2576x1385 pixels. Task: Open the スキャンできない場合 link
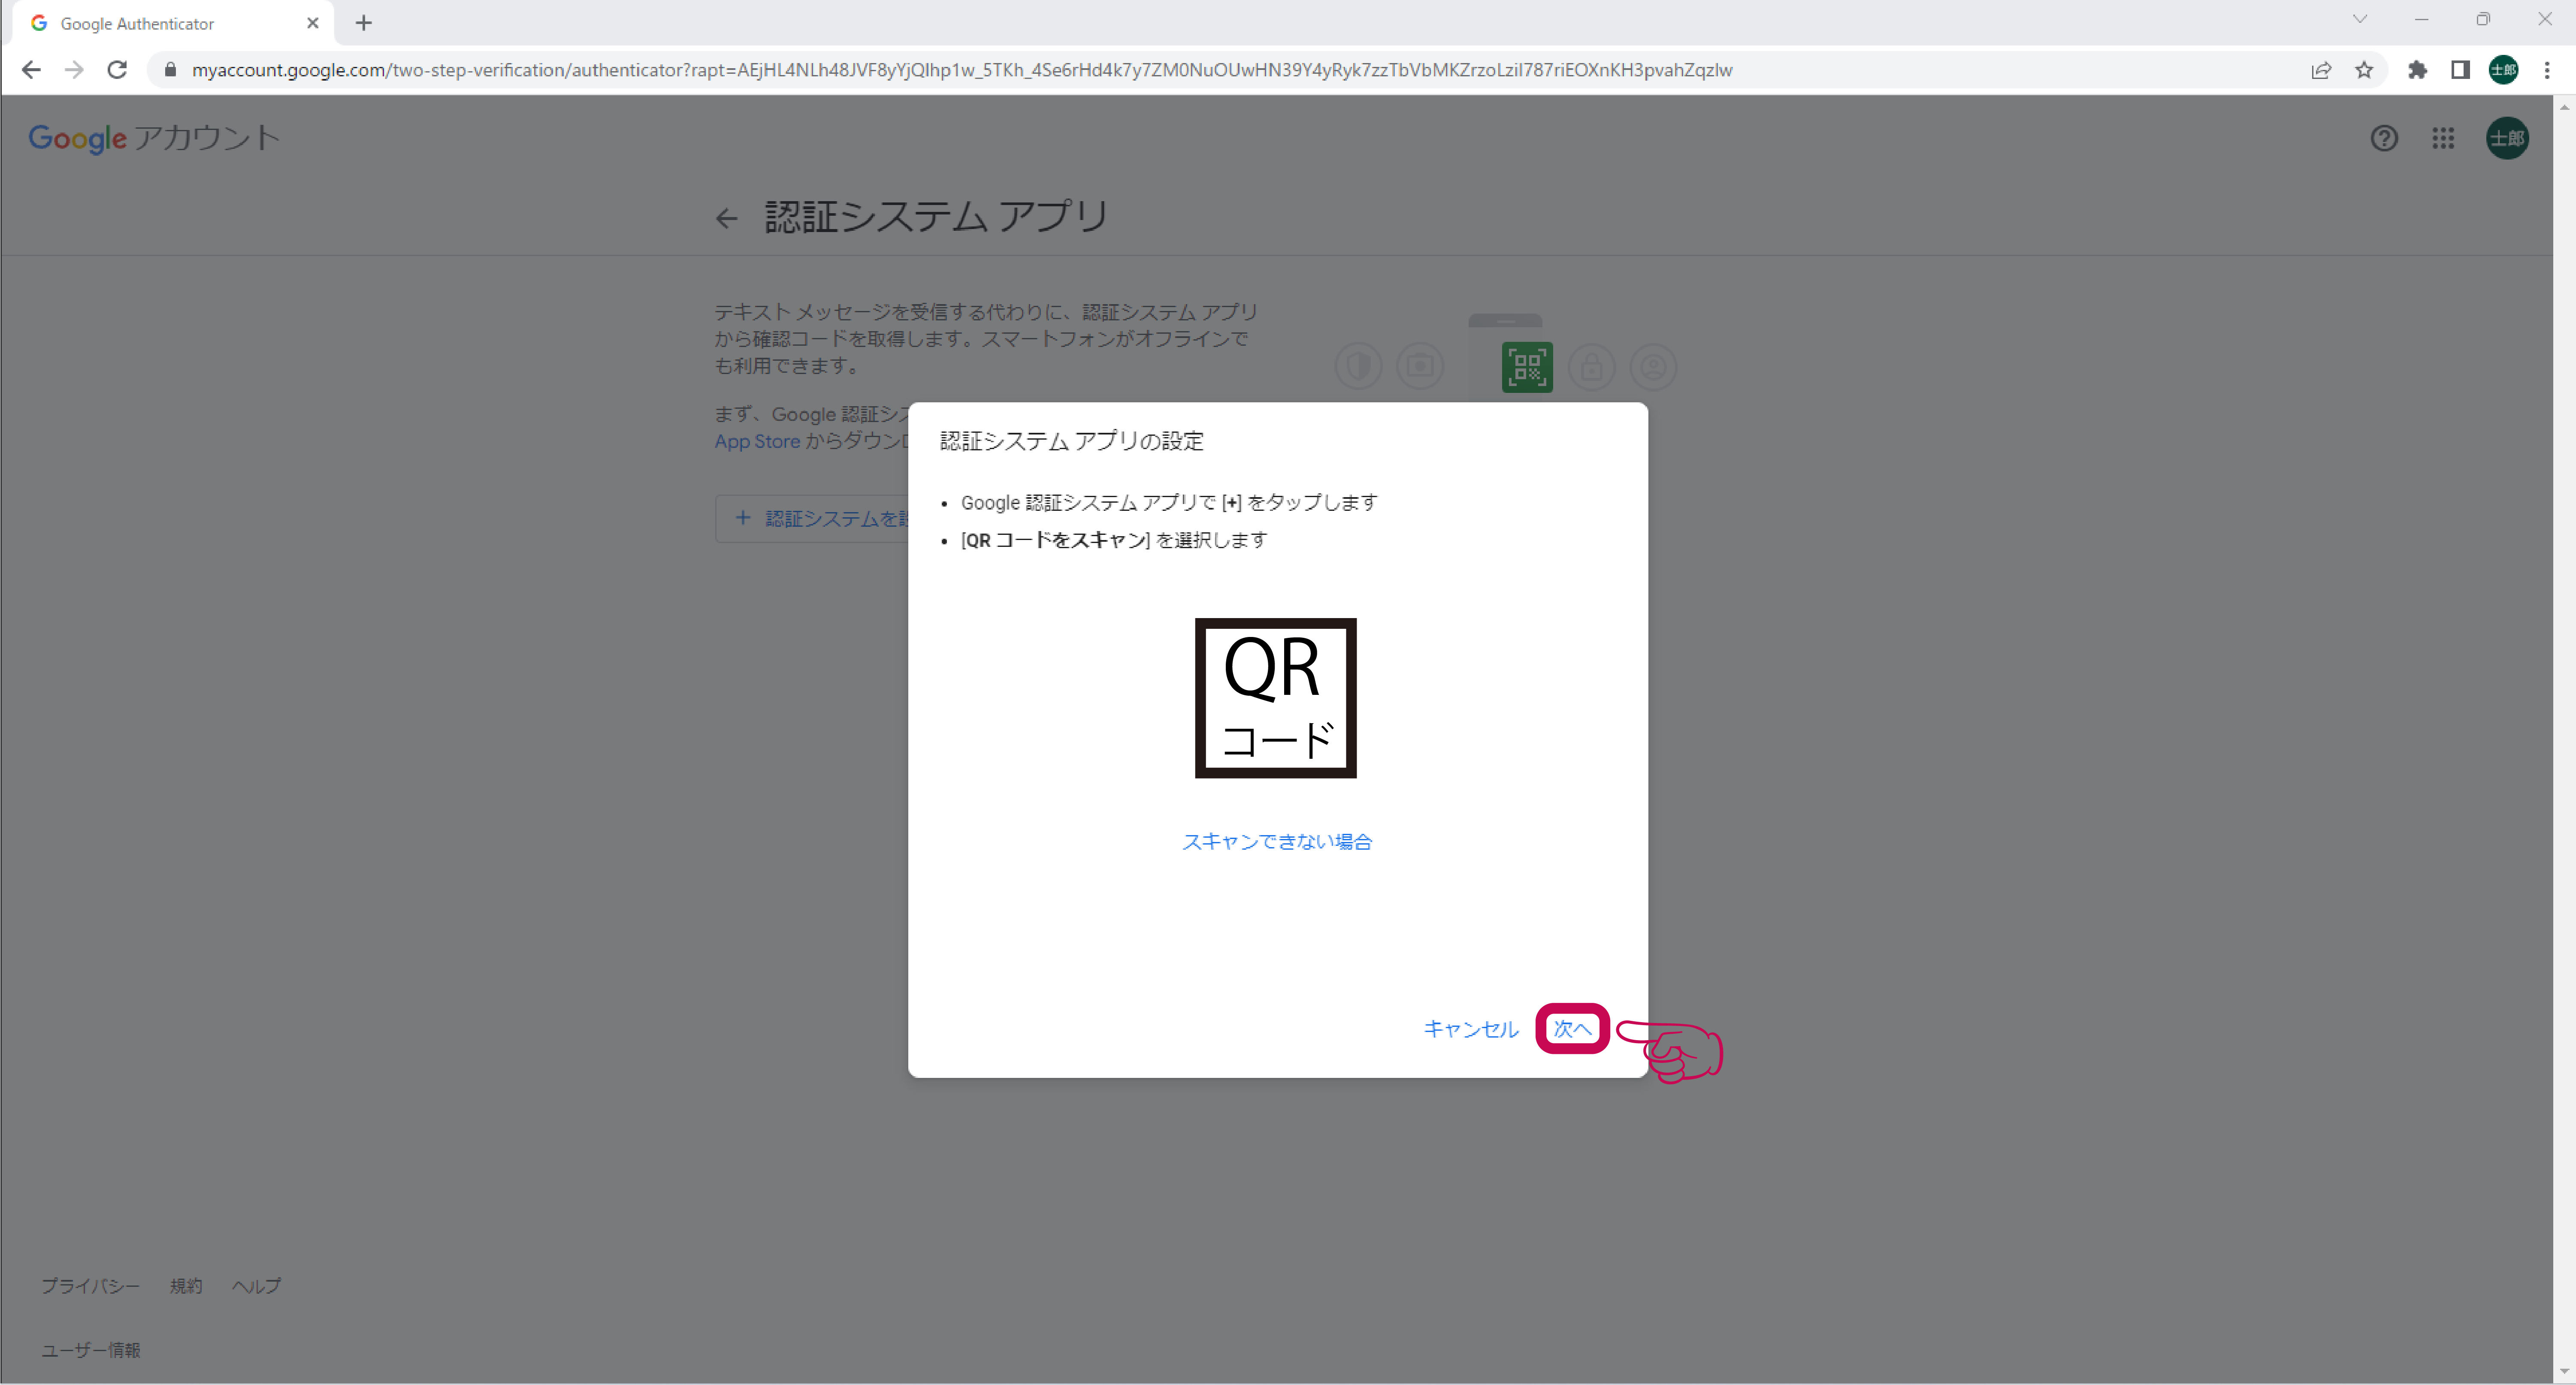[x=1276, y=841]
